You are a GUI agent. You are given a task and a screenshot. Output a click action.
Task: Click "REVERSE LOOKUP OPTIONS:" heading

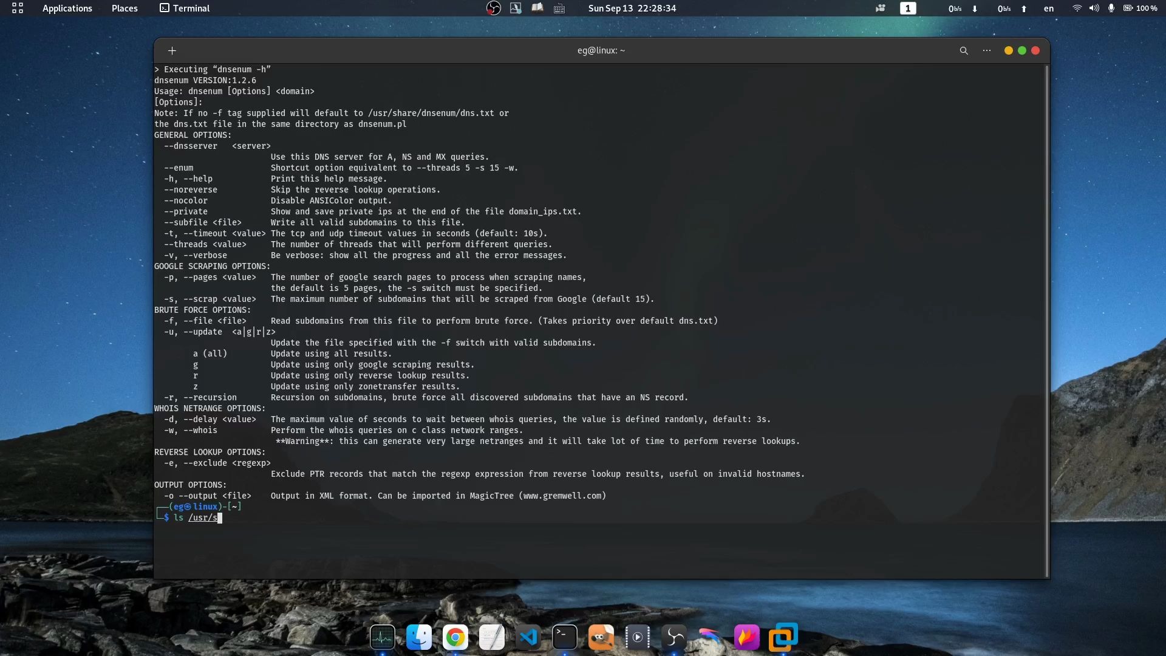210,452
